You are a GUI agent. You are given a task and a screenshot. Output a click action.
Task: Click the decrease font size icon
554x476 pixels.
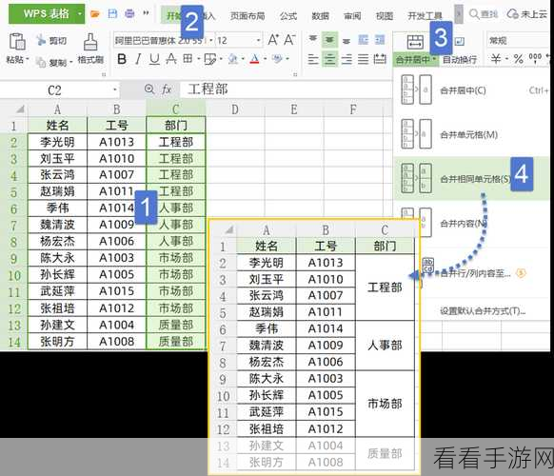click(x=289, y=40)
